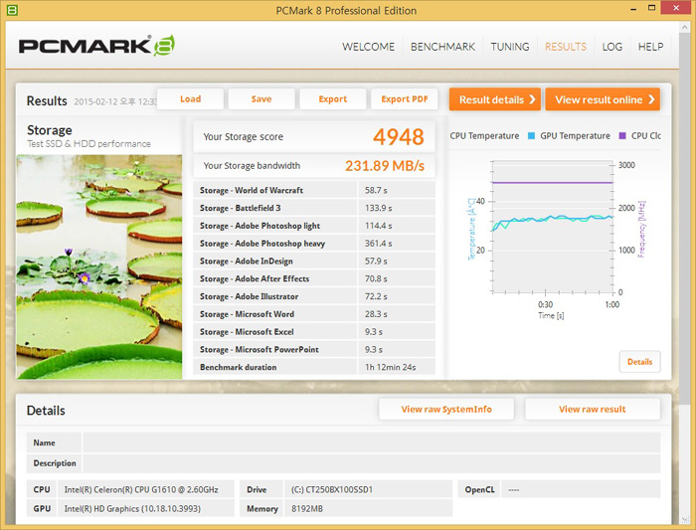Click the purple CPU Clock legend square
Screen dimensions: 696x530
622,136
